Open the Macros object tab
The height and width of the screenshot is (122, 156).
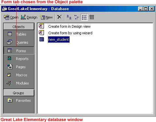(x=19, y=75)
